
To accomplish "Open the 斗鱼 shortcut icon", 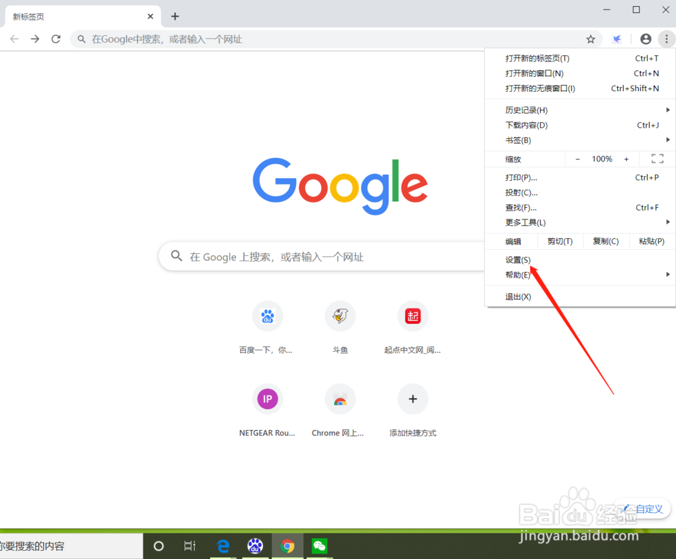I will [x=340, y=315].
